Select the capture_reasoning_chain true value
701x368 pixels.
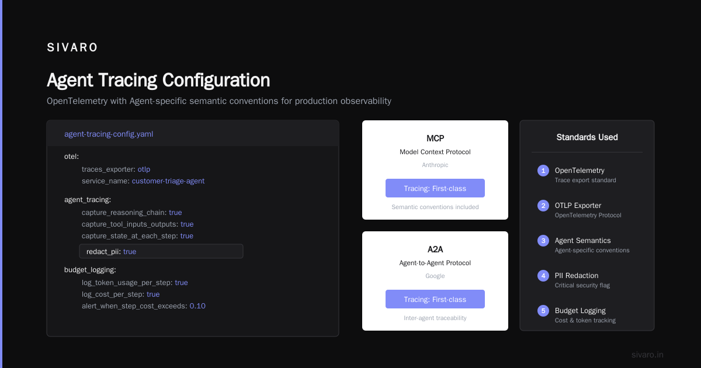point(175,213)
